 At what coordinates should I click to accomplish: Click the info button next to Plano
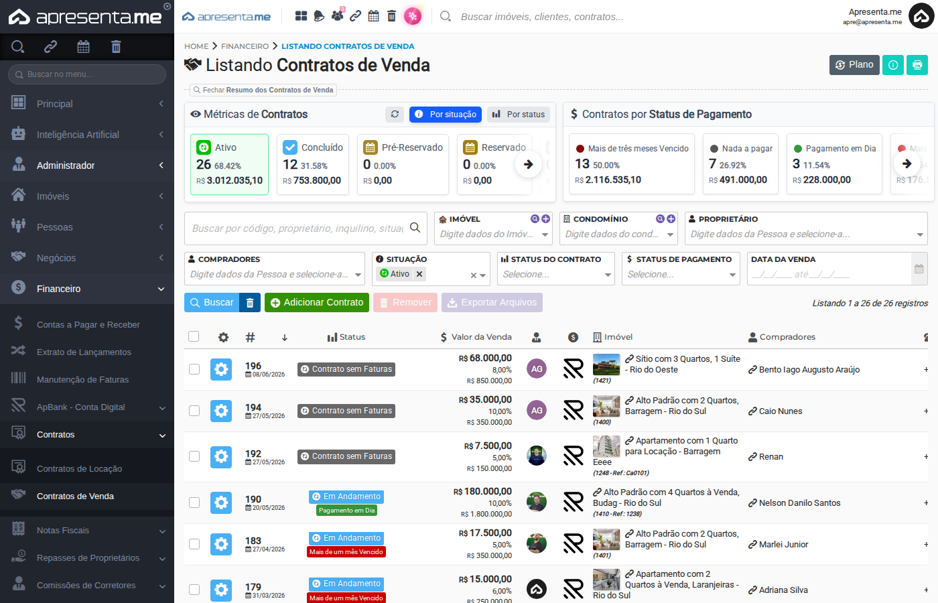[x=893, y=65]
